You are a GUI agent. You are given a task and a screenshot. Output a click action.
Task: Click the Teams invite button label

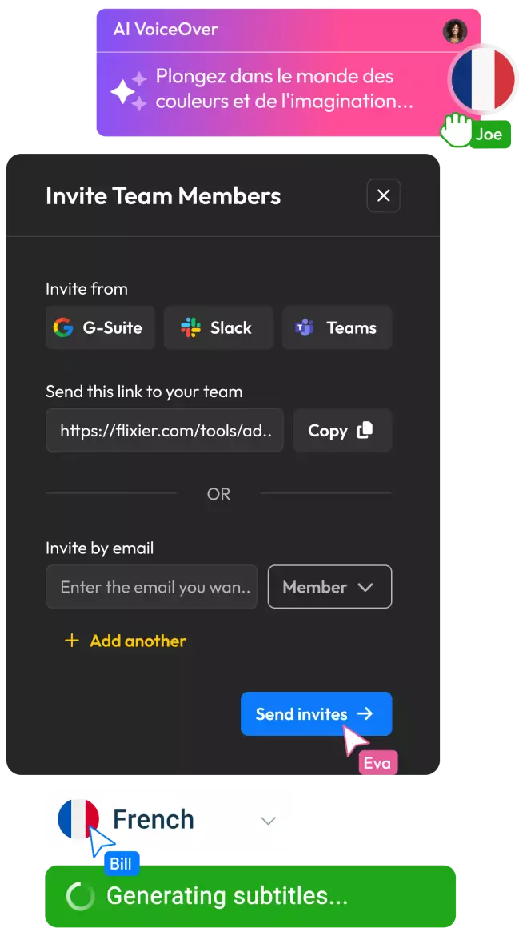351,327
